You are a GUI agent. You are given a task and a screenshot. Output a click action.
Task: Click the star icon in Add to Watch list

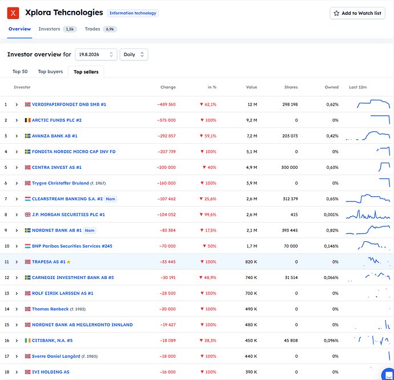[x=336, y=13]
